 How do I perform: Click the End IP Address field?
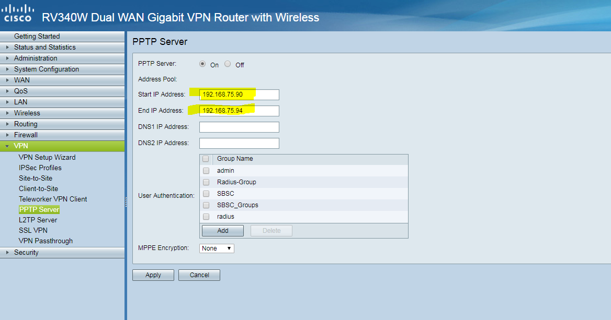[239, 111]
